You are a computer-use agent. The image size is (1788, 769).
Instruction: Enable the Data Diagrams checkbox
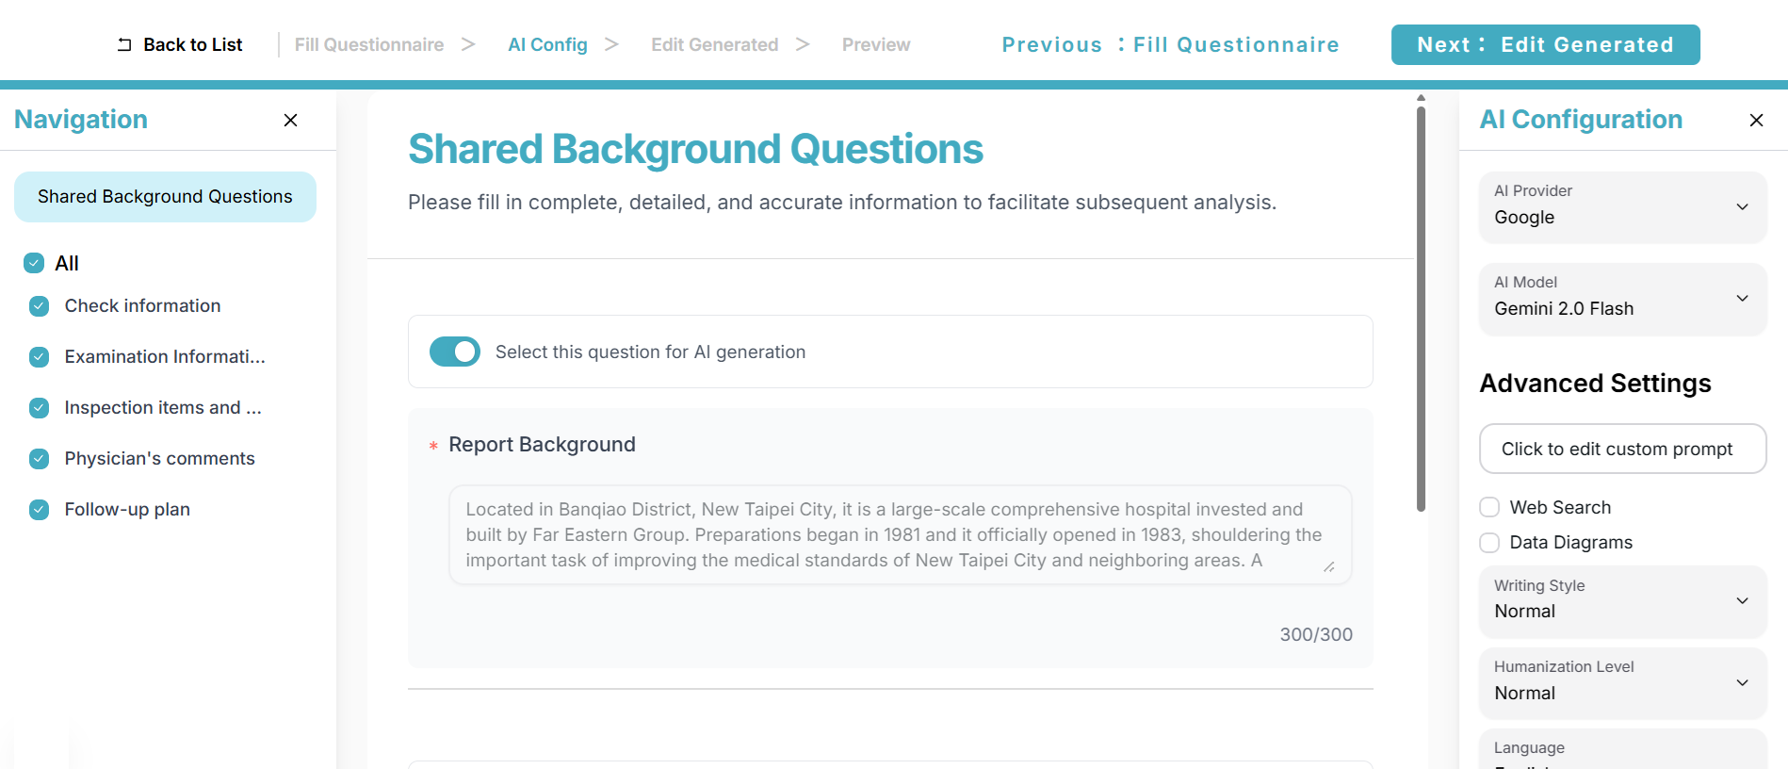coord(1489,542)
